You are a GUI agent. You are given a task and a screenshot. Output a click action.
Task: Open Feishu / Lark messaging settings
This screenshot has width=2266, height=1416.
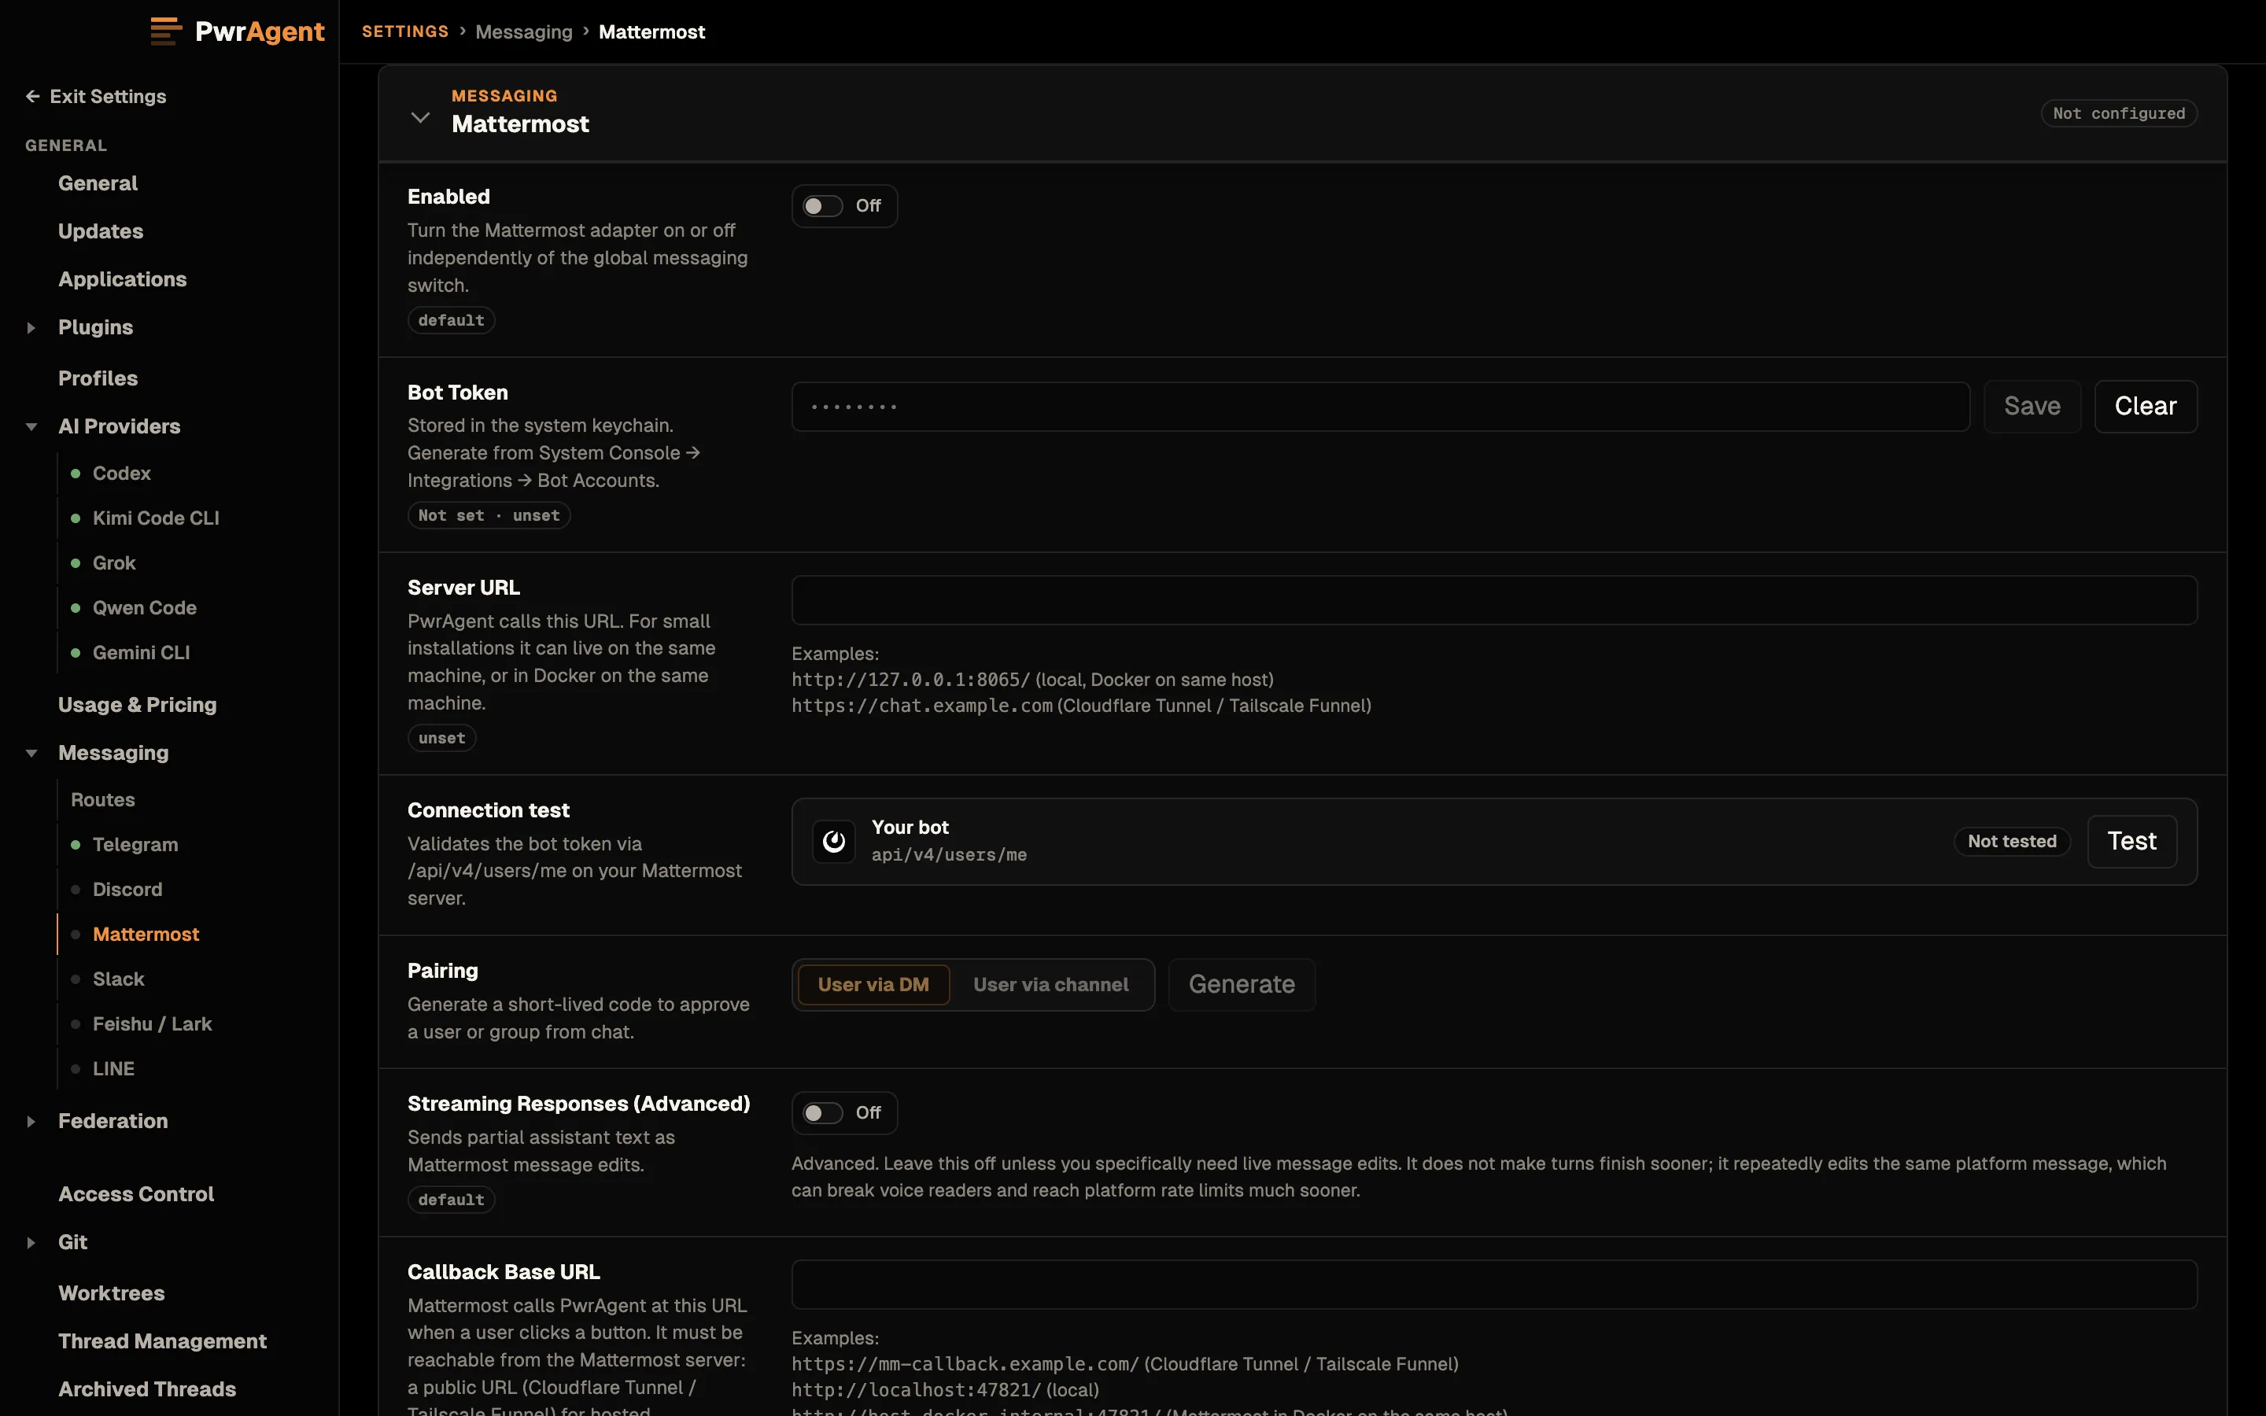152,1024
